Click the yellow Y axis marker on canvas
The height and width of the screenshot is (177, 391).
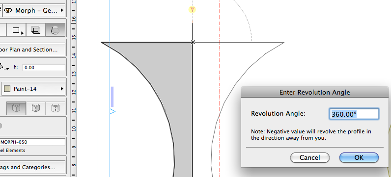tap(192, 10)
